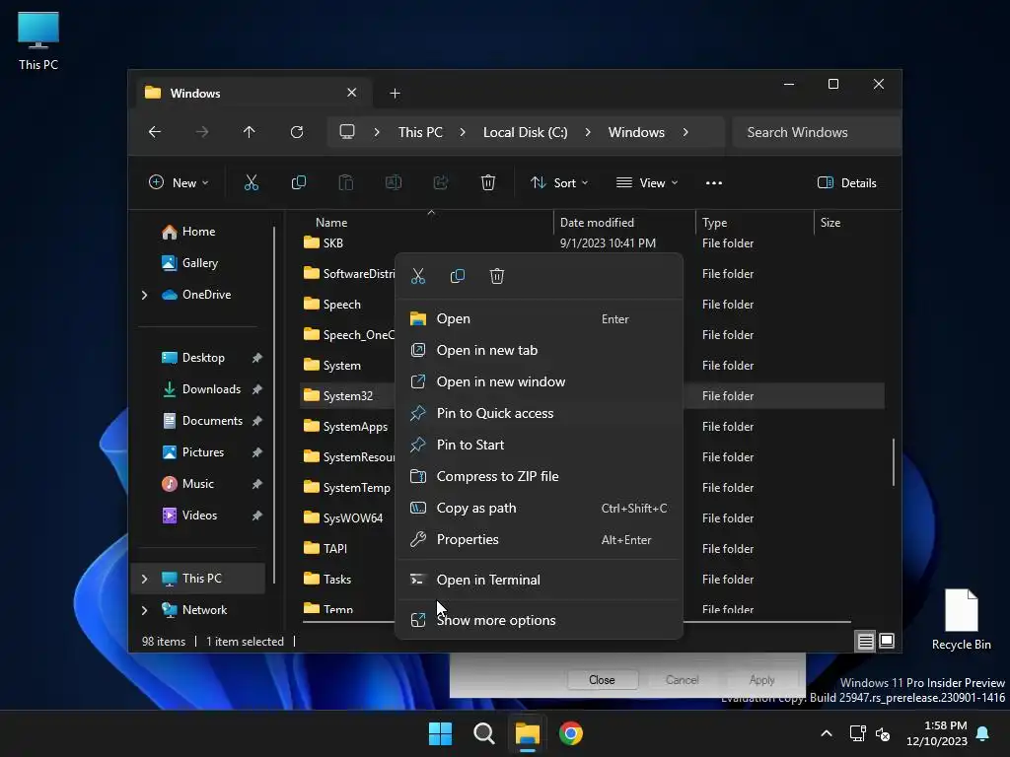Toggle the Details pane

847,182
